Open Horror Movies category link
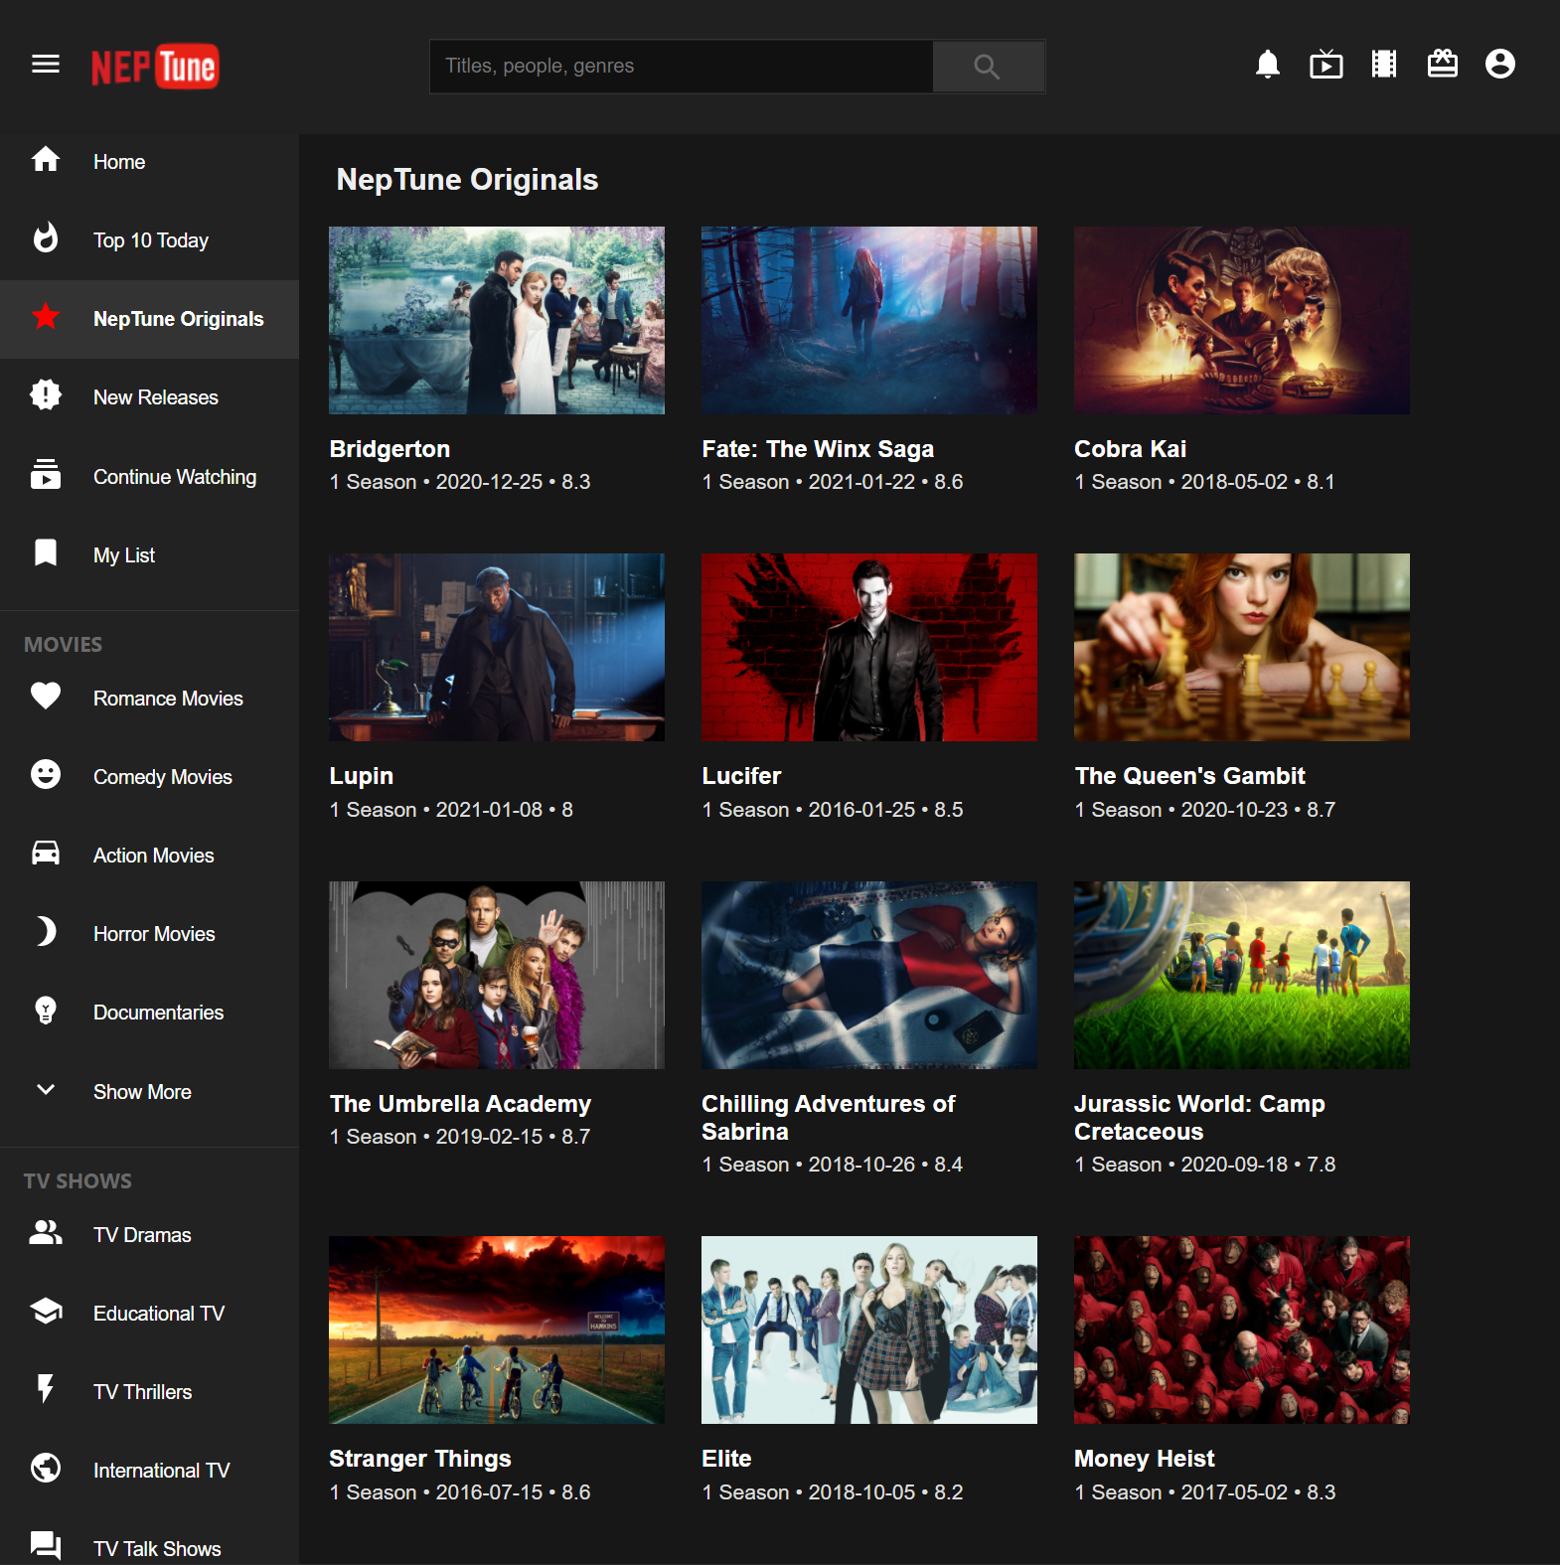This screenshot has height=1565, width=1560. [x=154, y=934]
